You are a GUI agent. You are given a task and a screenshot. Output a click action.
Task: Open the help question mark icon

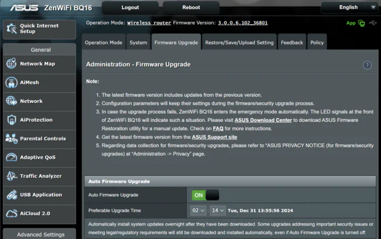click(367, 65)
